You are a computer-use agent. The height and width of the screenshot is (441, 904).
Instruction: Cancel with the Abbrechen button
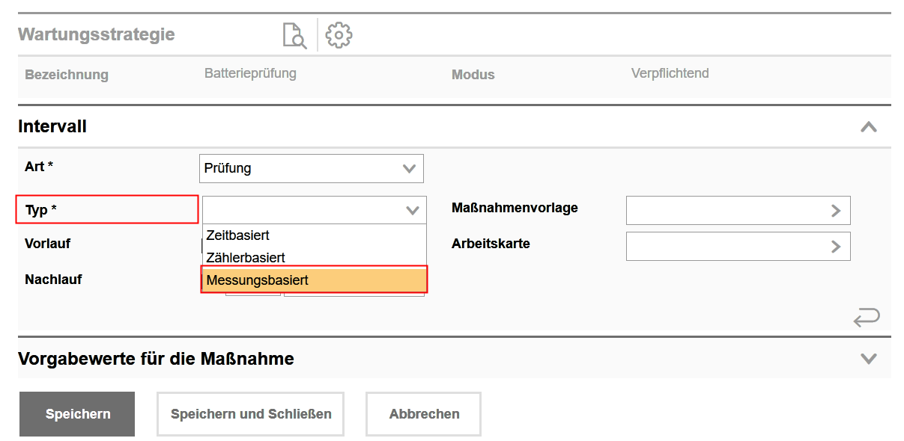point(423,414)
